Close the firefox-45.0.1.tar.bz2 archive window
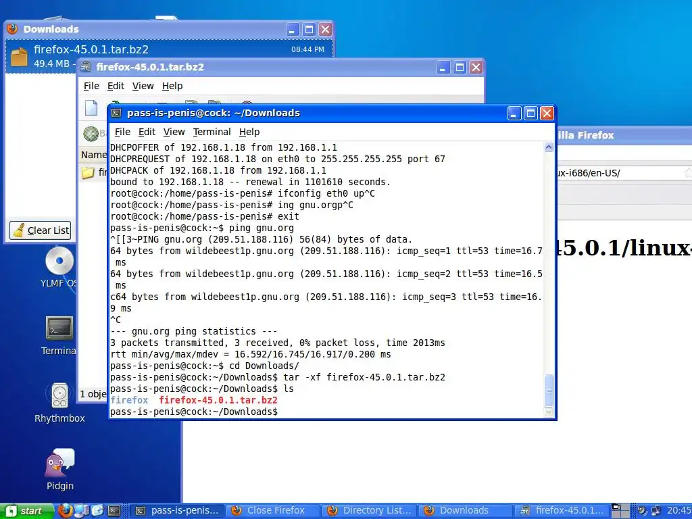The height and width of the screenshot is (519, 692). [476, 68]
